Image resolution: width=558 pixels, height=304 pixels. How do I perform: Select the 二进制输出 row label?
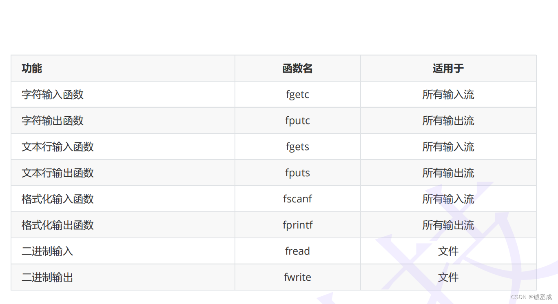click(47, 277)
